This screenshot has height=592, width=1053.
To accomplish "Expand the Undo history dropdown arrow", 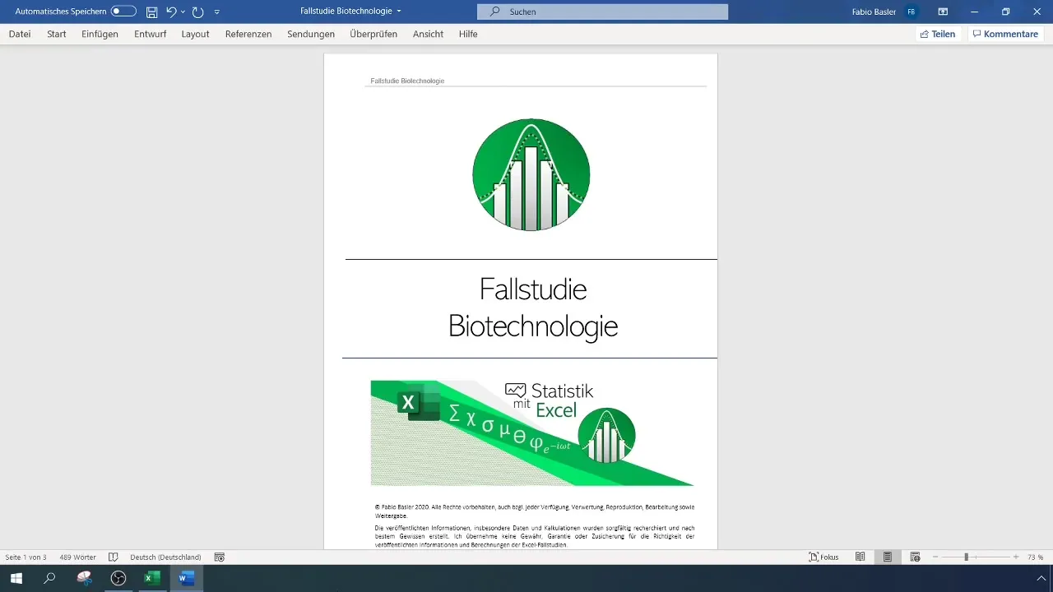I will click(183, 12).
